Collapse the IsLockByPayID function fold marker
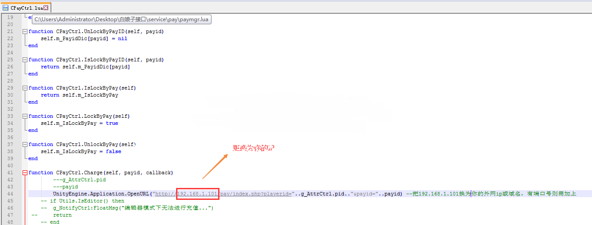 25,60
